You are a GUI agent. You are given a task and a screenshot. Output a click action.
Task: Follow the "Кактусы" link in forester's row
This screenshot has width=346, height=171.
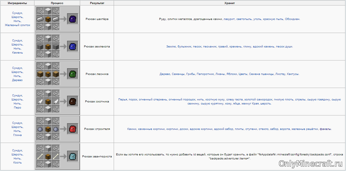click(293, 74)
